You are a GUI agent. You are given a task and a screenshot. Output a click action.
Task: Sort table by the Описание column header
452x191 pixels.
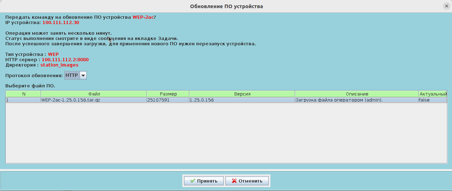pyautogui.click(x=357, y=94)
